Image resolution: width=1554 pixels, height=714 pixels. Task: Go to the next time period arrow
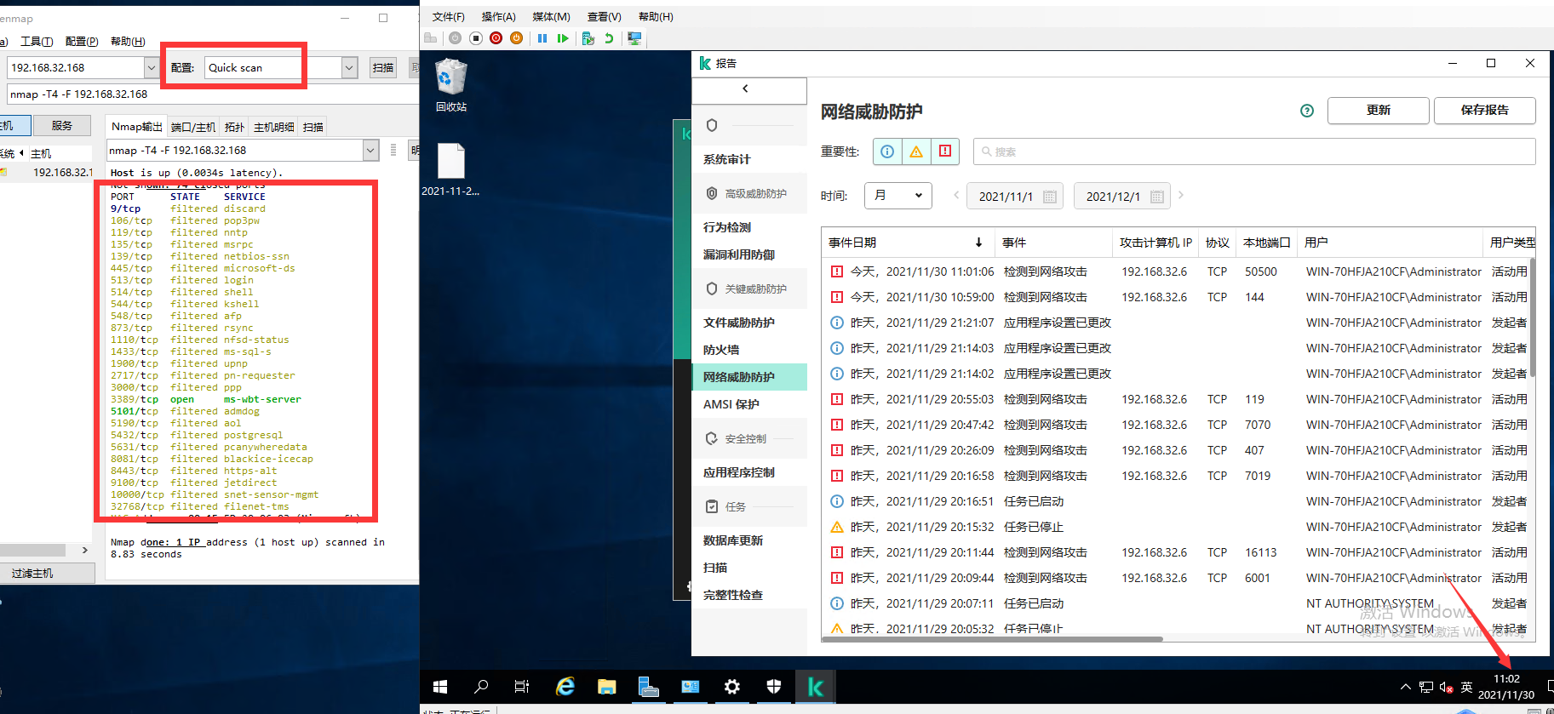1181,195
